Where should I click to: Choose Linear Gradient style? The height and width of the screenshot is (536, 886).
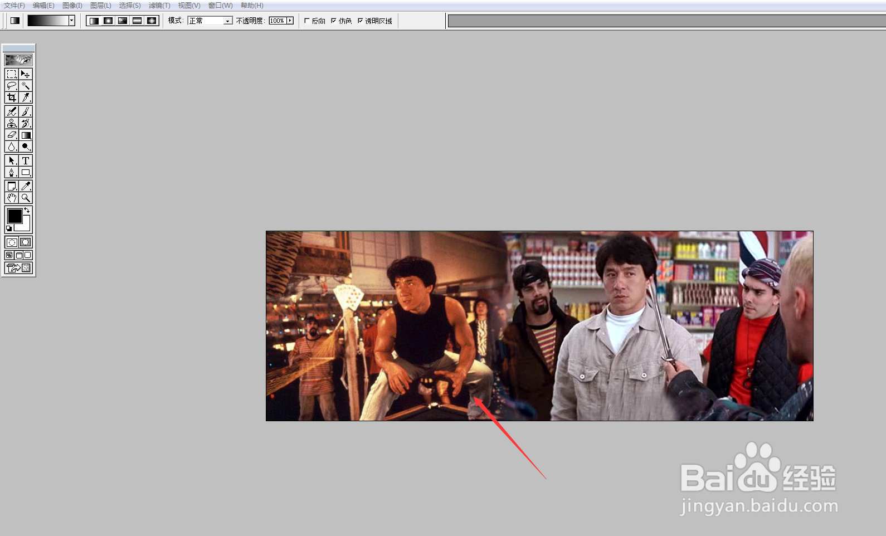click(x=94, y=21)
